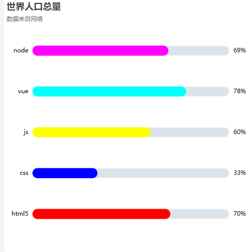Select the vue axis label
Screen dimensions: 252x252
(23, 91)
